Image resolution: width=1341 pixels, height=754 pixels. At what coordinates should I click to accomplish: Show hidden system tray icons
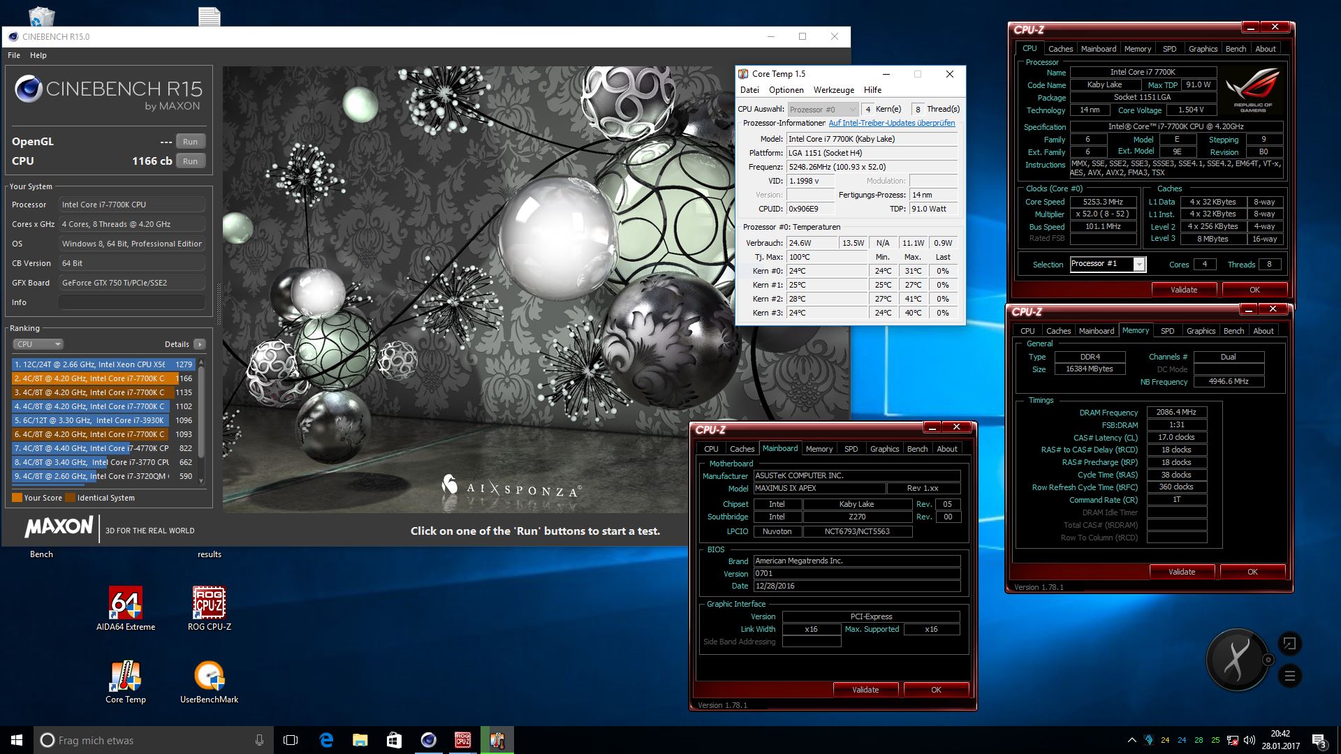[x=1131, y=740]
